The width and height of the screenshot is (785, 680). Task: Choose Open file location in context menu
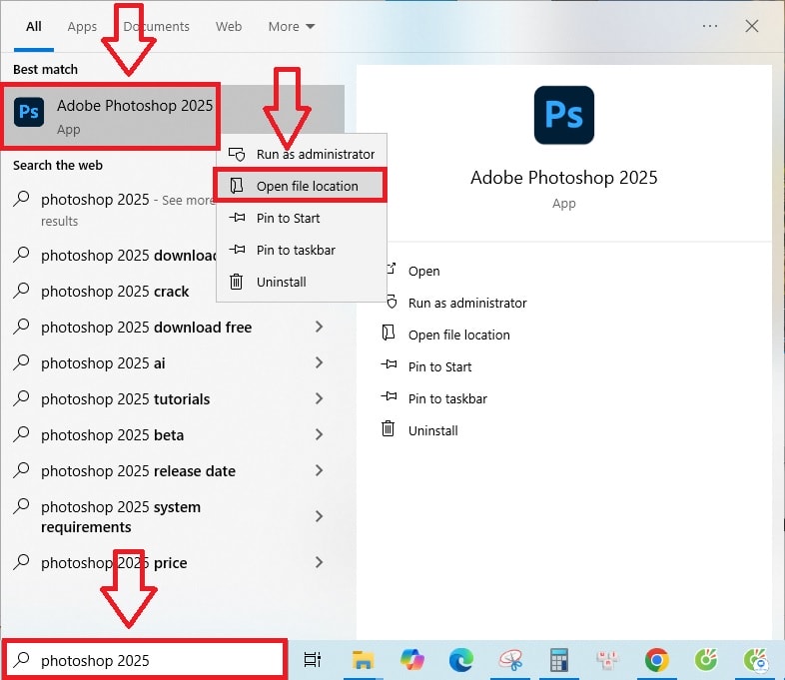tap(302, 186)
